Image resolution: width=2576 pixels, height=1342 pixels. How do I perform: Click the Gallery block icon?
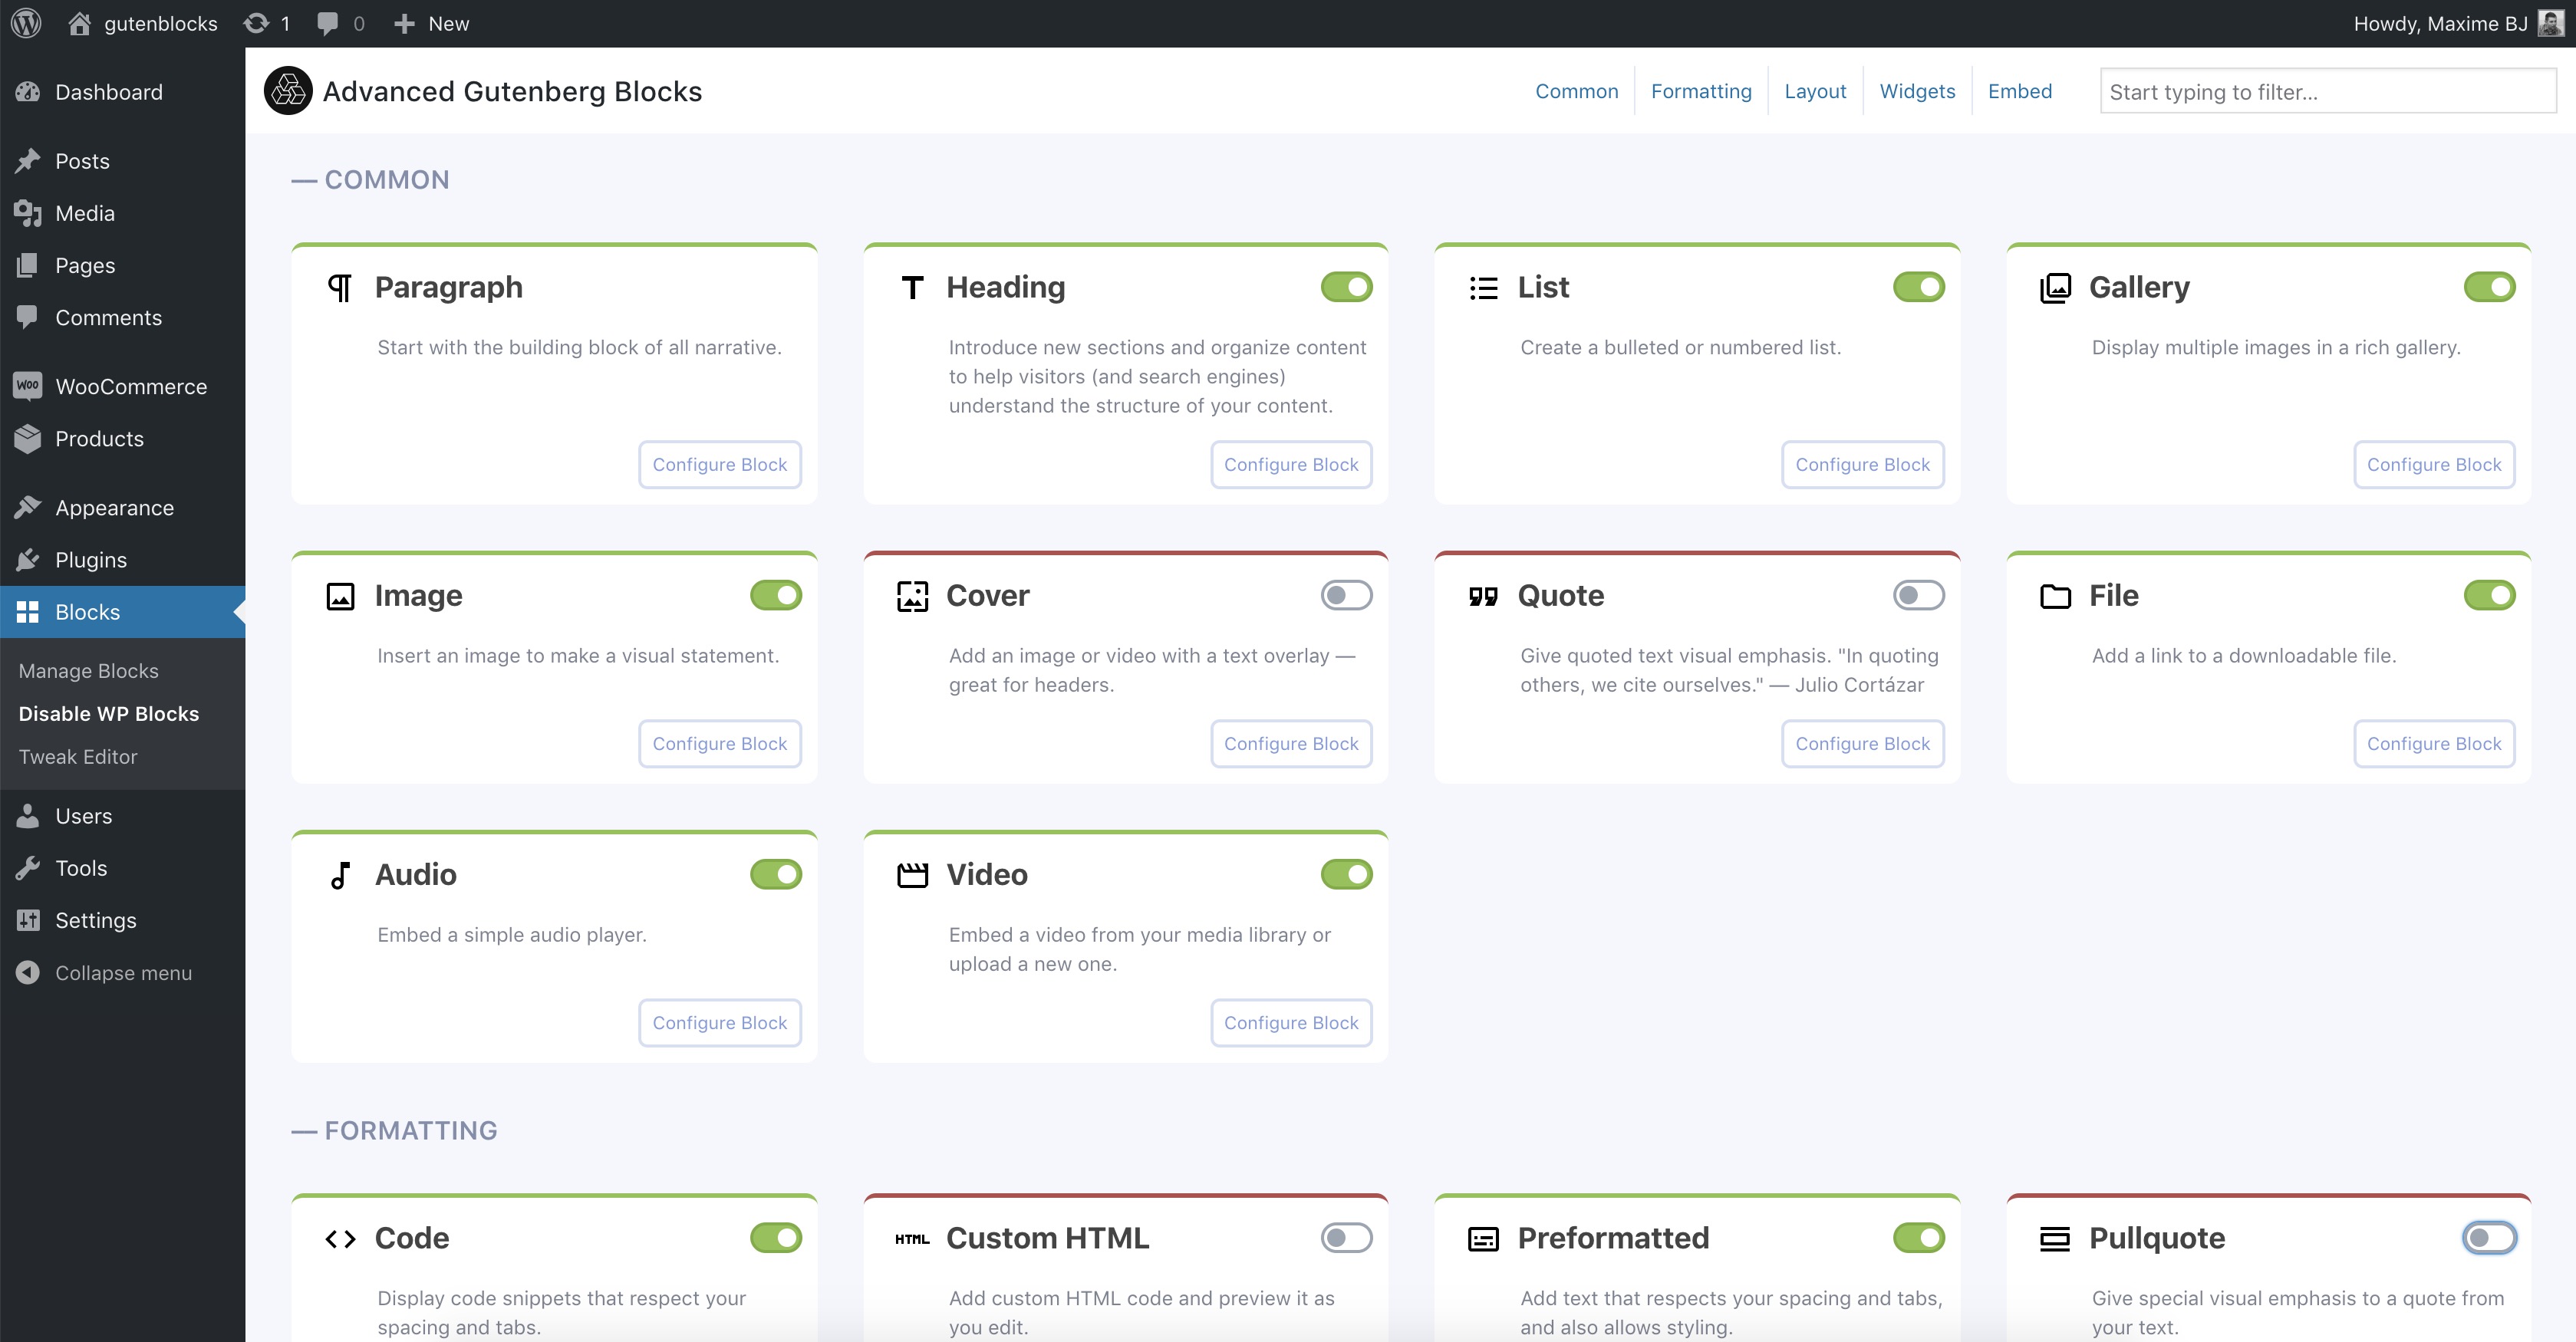click(x=2055, y=288)
